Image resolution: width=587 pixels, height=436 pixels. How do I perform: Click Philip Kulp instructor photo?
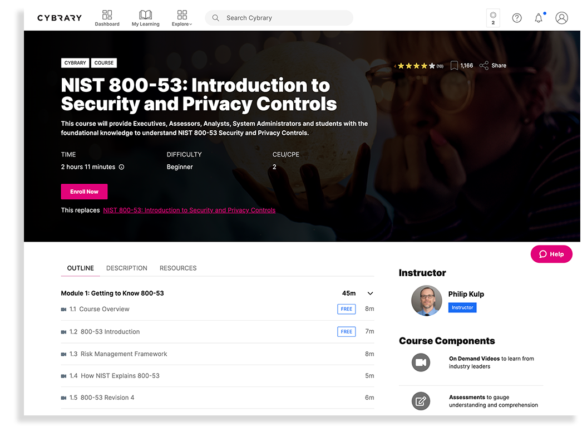[427, 301]
